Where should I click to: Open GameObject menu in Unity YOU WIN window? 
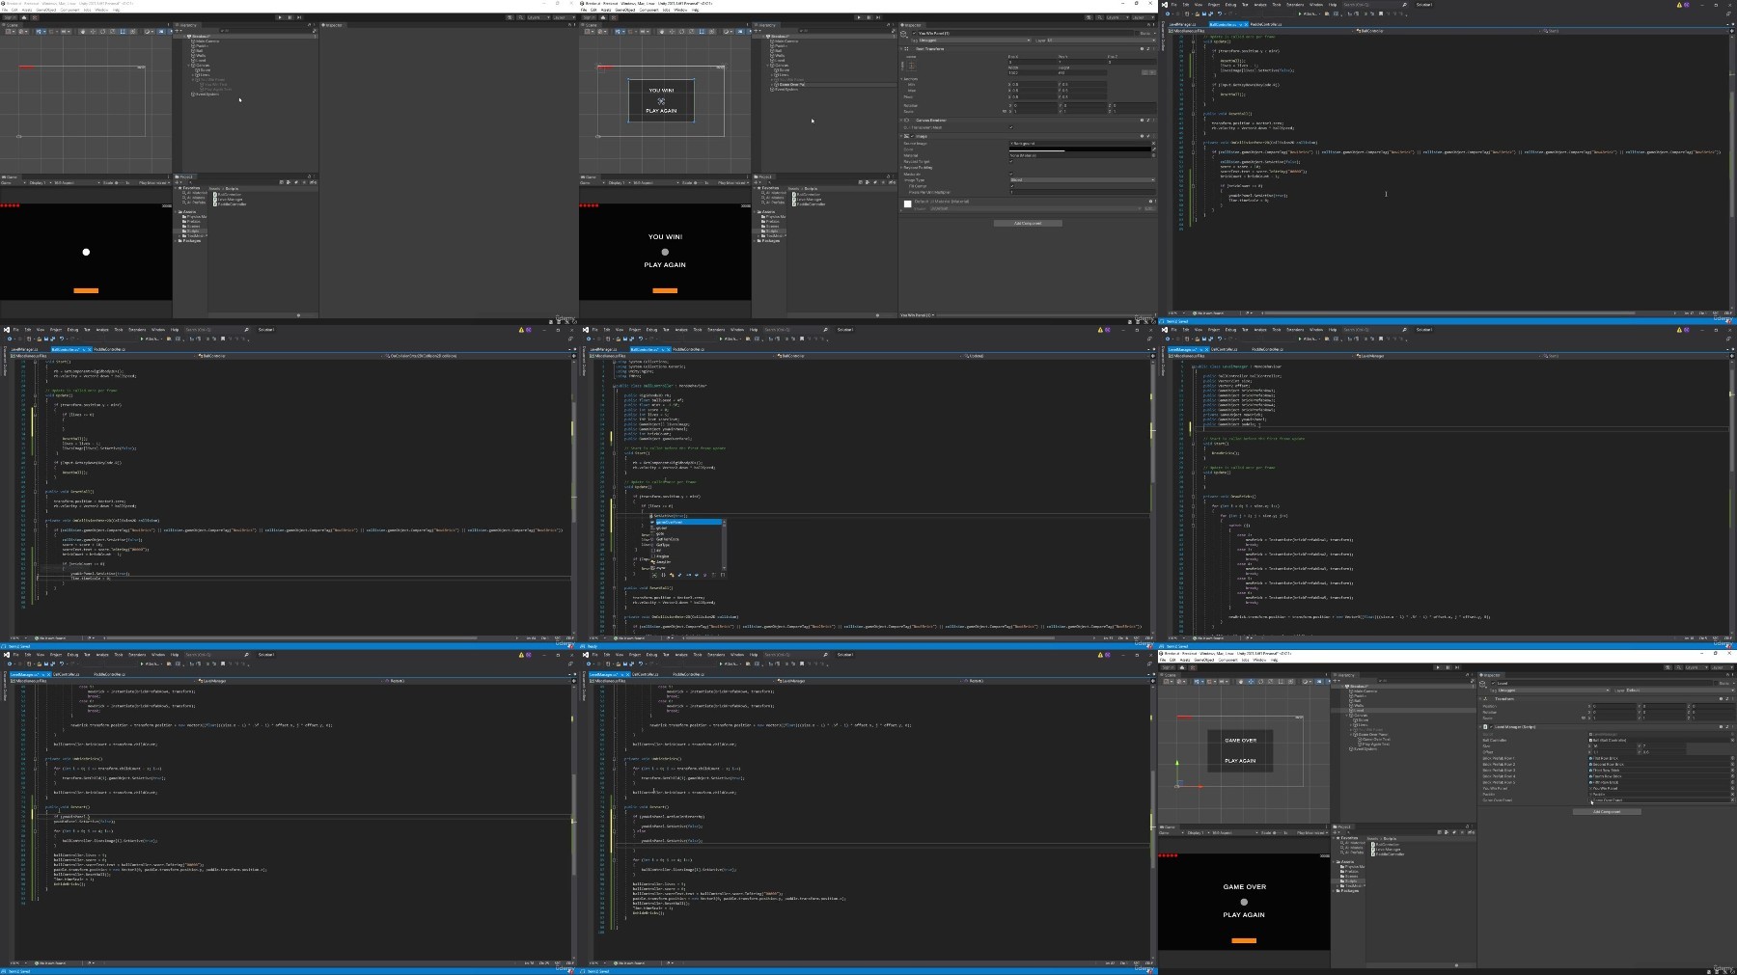tap(624, 10)
